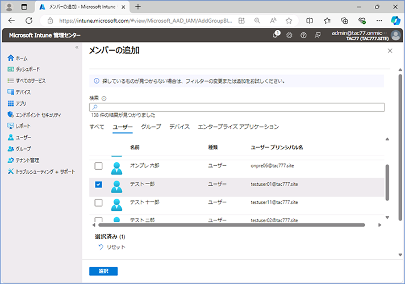405x284 pixels.
Task: Open the collections icon
Action: 345,20
